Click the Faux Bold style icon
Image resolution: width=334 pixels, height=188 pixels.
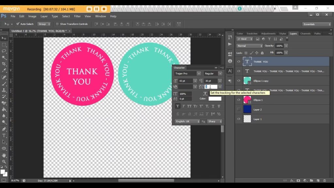[177, 106]
